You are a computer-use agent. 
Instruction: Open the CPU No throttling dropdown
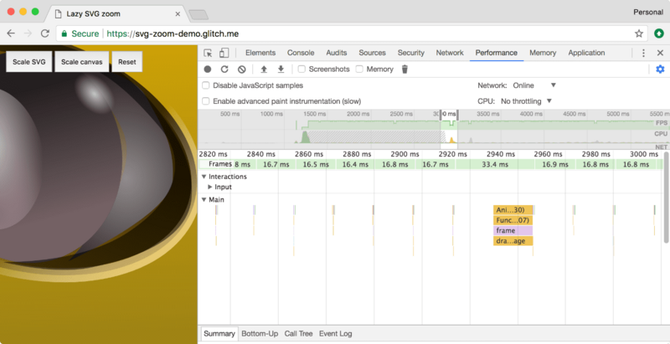[x=527, y=101]
